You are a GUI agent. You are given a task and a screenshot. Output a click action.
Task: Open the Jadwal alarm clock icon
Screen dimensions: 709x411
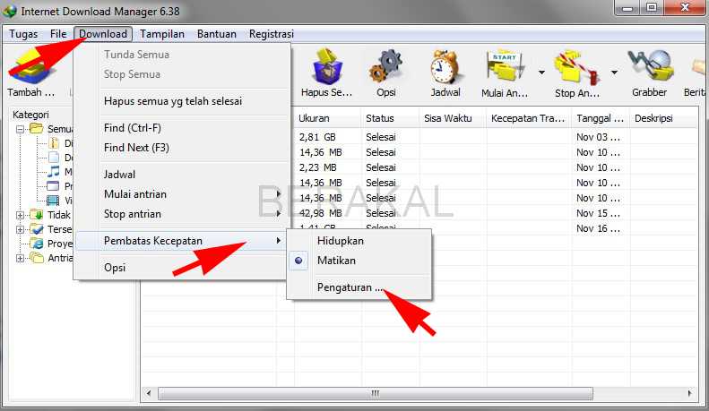[x=445, y=67]
